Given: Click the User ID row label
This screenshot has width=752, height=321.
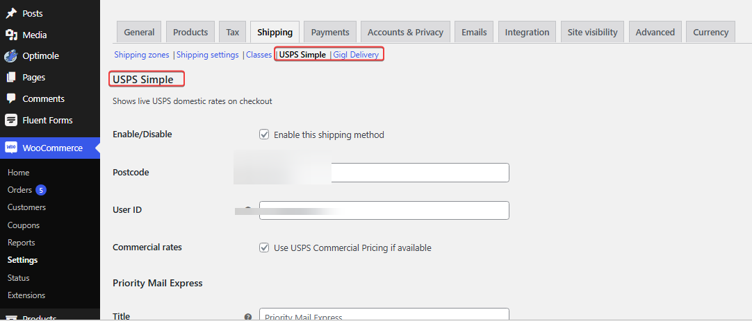Looking at the screenshot, I should [127, 209].
